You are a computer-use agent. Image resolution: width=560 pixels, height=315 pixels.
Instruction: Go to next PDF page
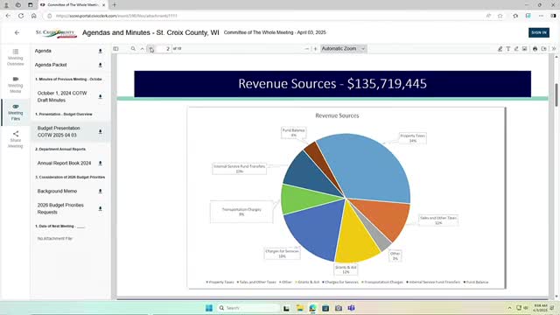pos(151,49)
